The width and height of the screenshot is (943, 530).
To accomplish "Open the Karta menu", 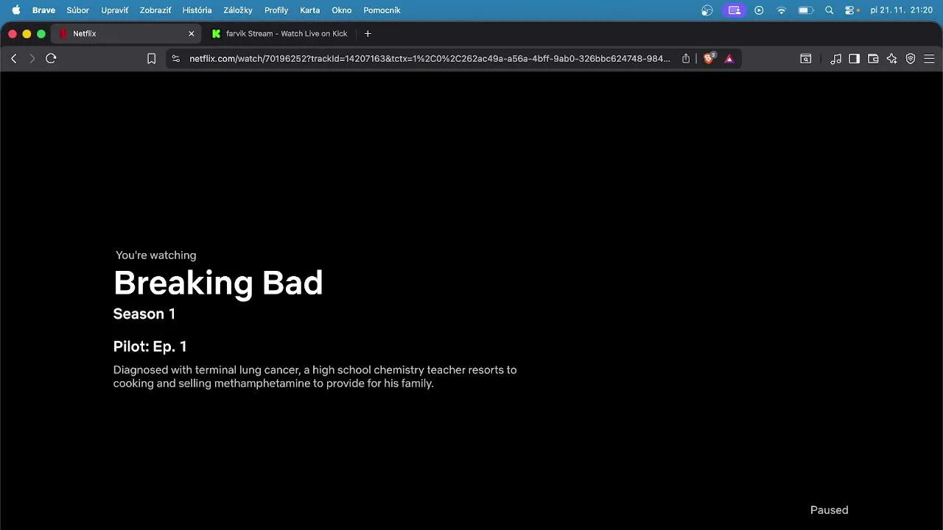I will point(310,10).
